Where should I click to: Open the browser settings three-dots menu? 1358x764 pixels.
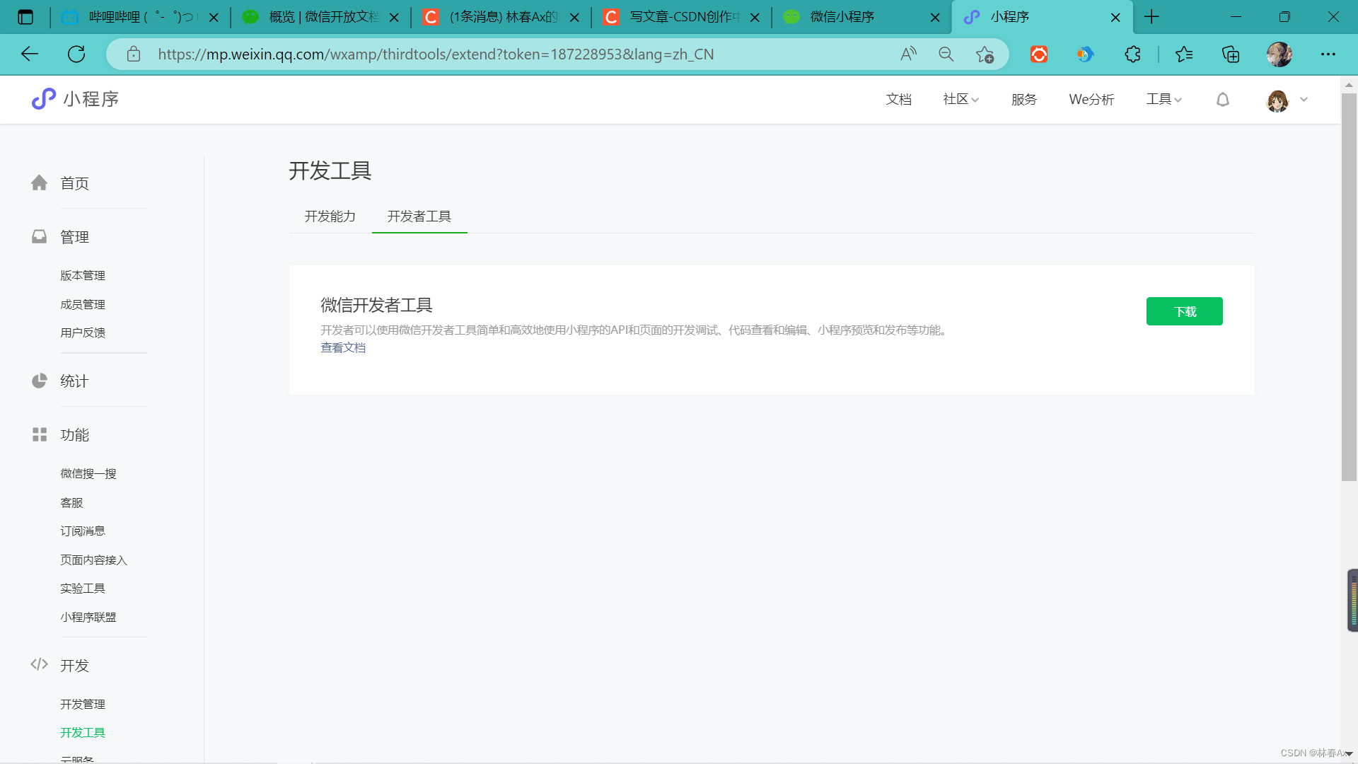click(x=1328, y=54)
